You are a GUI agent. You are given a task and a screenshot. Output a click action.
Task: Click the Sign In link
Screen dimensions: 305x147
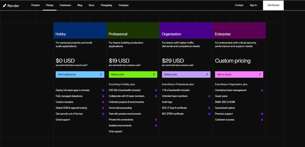tap(253, 5)
